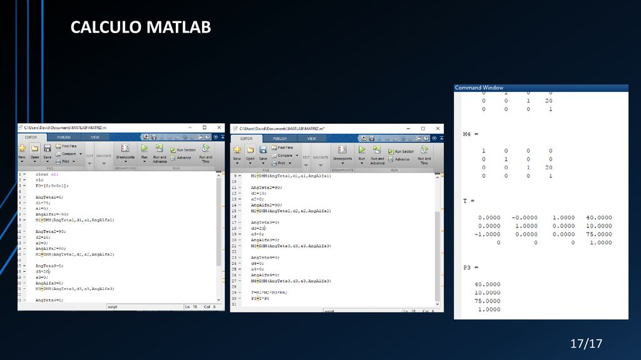Click scroll-up arrow in unsaved MATRIZ.m* editor

click(x=438, y=177)
